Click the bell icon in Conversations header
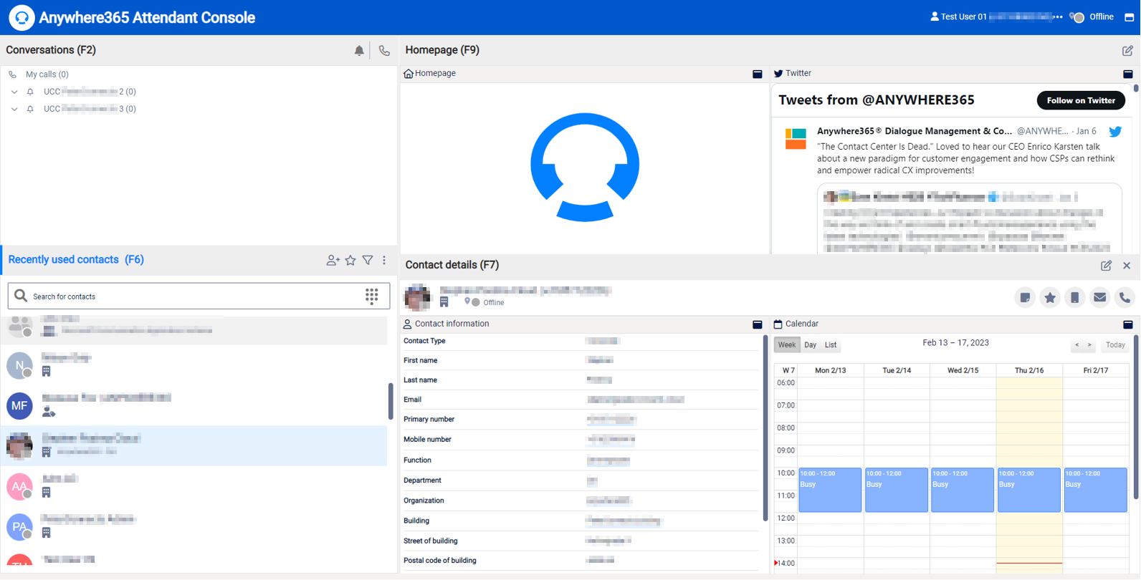This screenshot has height=580, width=1141. pos(359,50)
